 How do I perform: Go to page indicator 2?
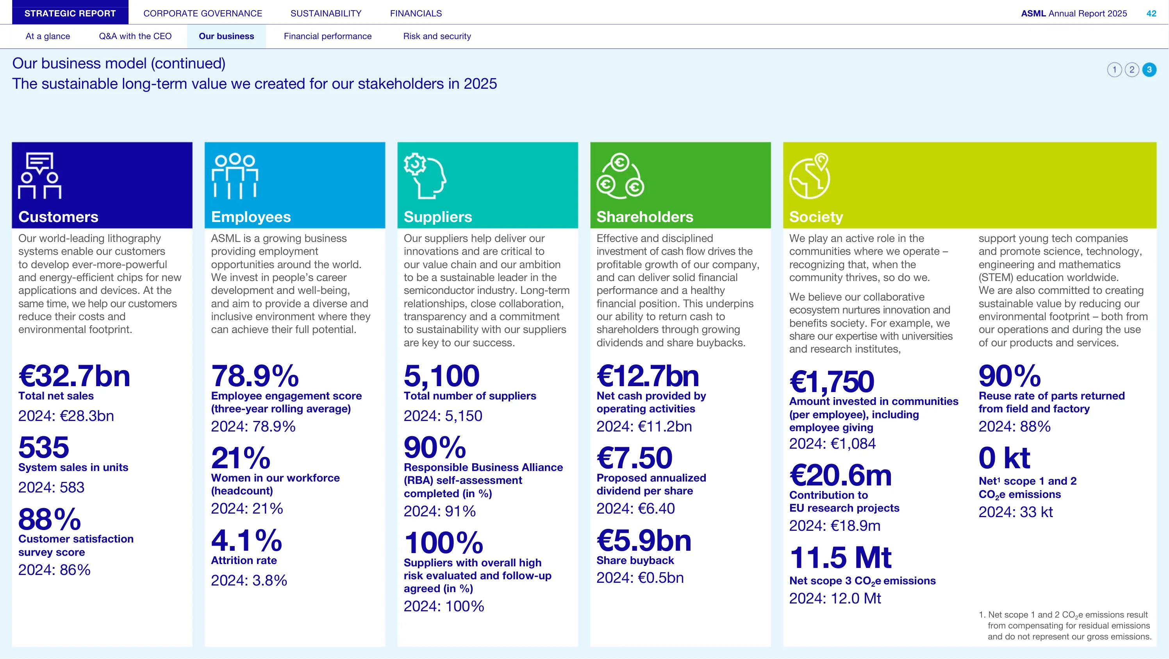click(x=1132, y=70)
